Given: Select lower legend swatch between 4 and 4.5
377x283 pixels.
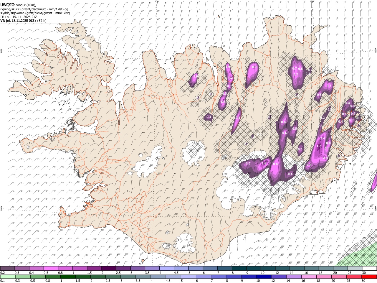Looking at the screenshot, I should click(158, 277).
